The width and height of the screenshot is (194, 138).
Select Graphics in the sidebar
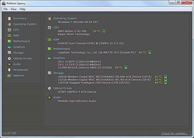click(x=19, y=47)
